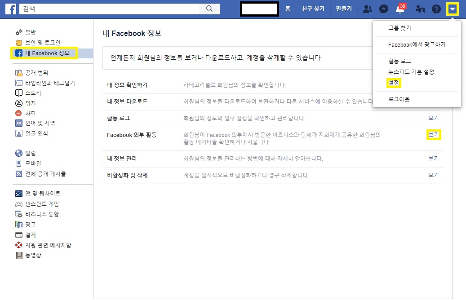Open the friend requests icon
Viewport: 466px width, 300px height.
tap(367, 9)
